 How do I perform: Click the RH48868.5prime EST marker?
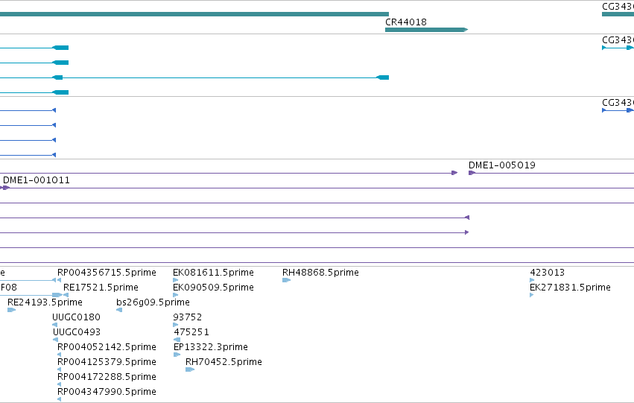[286, 280]
